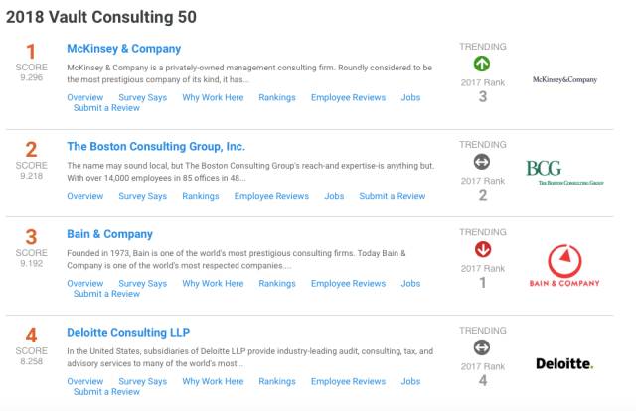
Task: Open BCG's Jobs link
Action: (334, 196)
